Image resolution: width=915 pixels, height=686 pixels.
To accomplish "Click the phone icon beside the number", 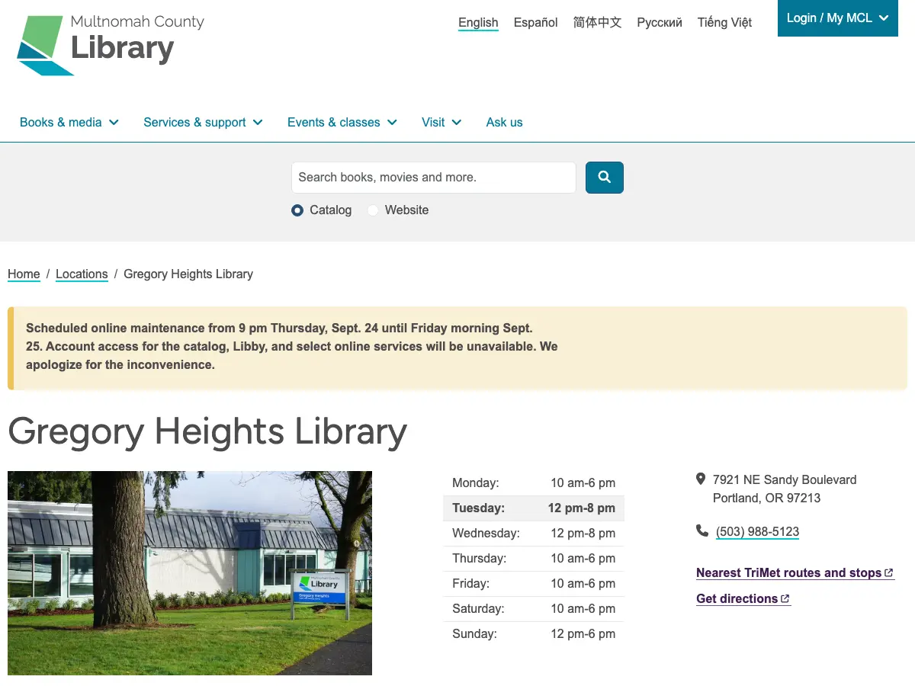I will (701, 531).
